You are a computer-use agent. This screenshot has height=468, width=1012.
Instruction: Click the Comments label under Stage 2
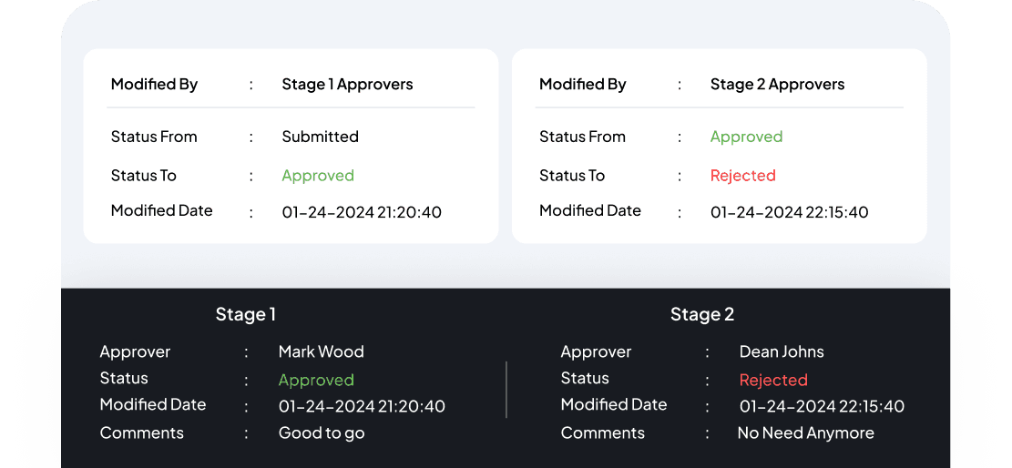tap(602, 433)
